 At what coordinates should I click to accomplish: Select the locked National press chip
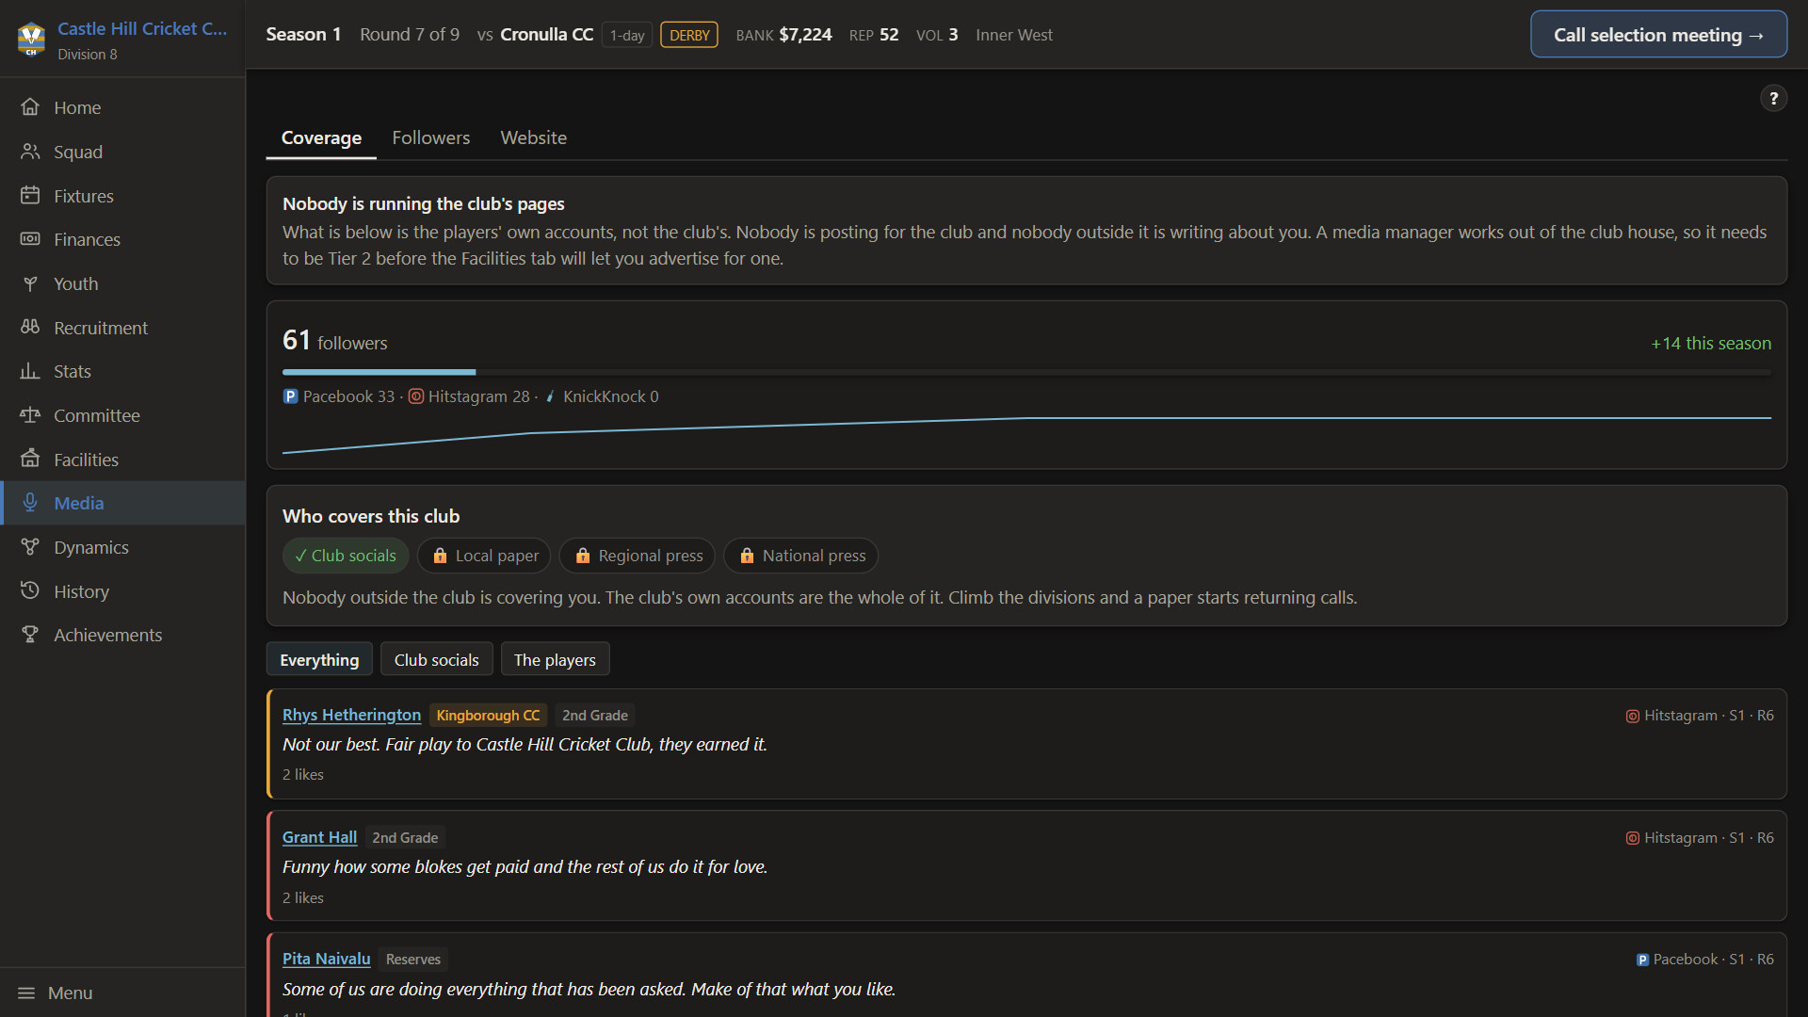[x=800, y=556]
